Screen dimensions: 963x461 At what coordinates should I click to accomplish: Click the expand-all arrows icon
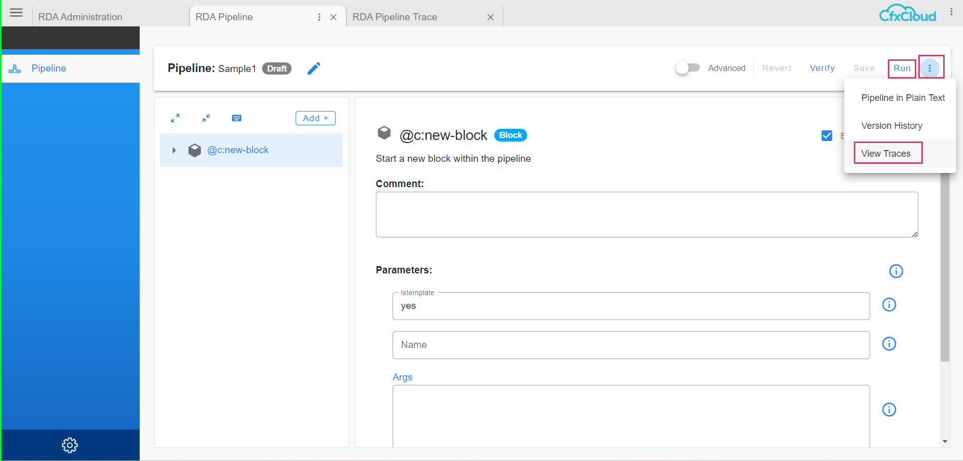click(175, 118)
